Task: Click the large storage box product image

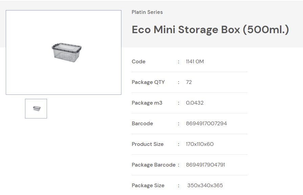Action: (67, 52)
